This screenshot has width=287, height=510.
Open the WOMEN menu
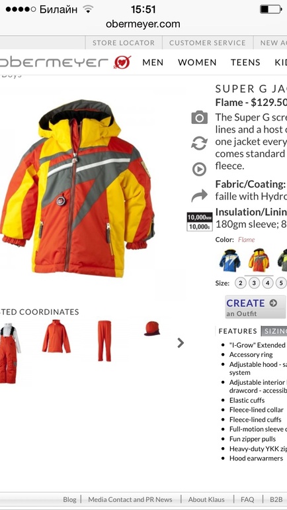197,62
